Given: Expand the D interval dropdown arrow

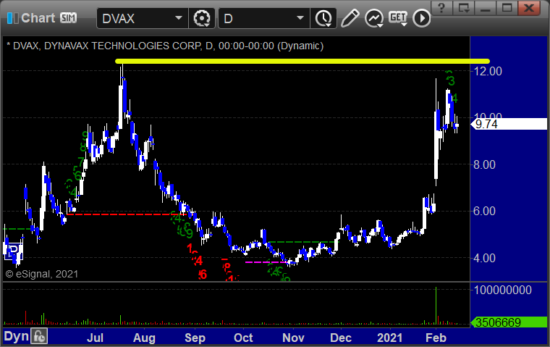Looking at the screenshot, I should 300,18.
